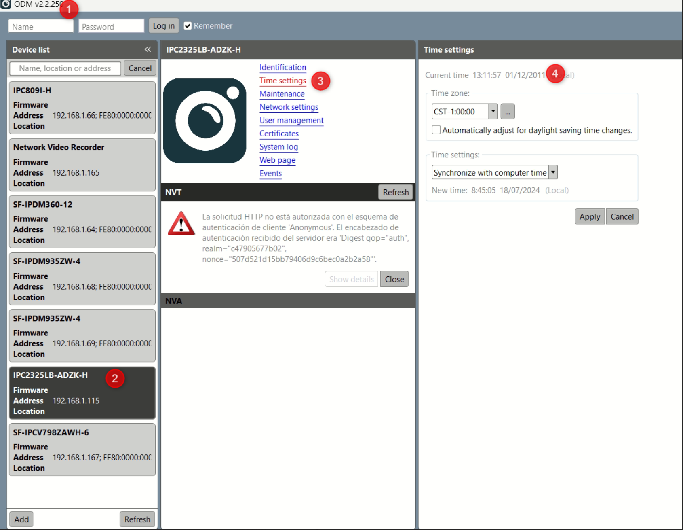Expand the Synchronize with computer time dropdown
The width and height of the screenshot is (683, 530).
553,172
